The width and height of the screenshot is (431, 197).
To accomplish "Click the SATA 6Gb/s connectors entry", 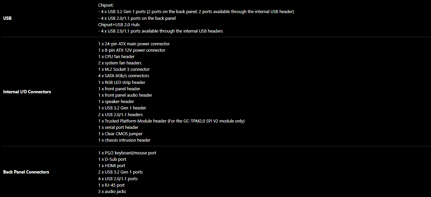I will (x=123, y=76).
